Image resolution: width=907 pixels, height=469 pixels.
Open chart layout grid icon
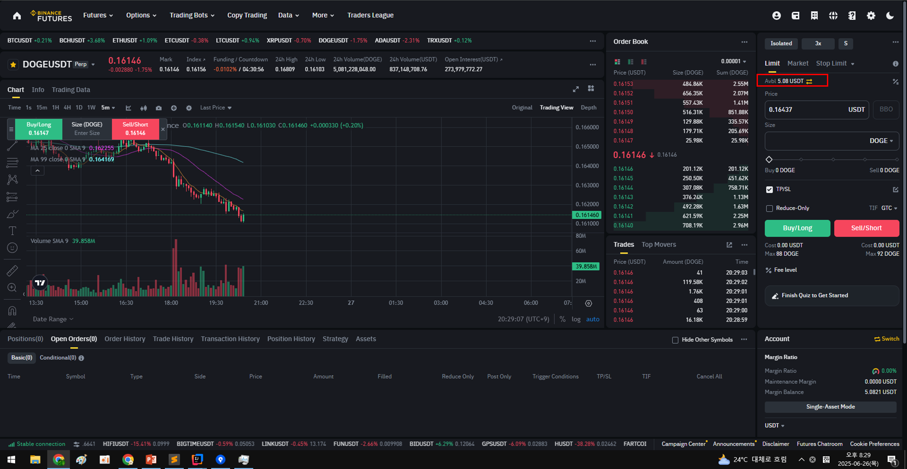point(591,89)
